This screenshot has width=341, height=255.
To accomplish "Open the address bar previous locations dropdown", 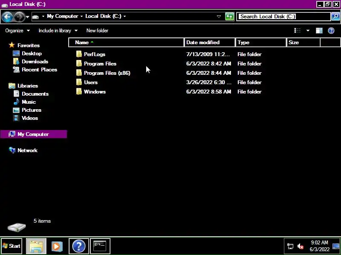I will point(219,17).
